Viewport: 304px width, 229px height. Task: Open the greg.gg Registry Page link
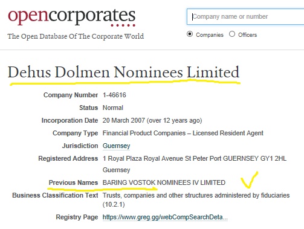[165, 217]
